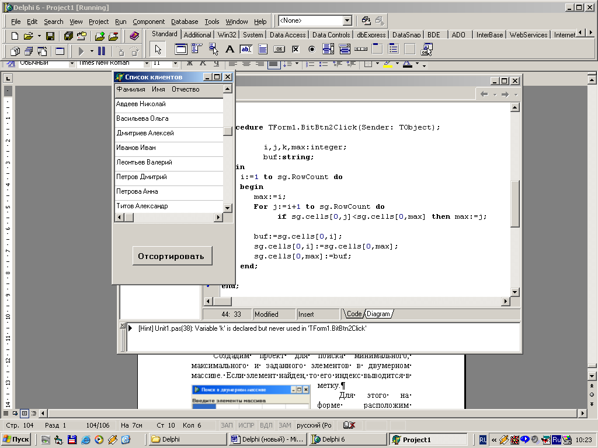Click the Toggle Form/Unit icon

[x=42, y=51]
